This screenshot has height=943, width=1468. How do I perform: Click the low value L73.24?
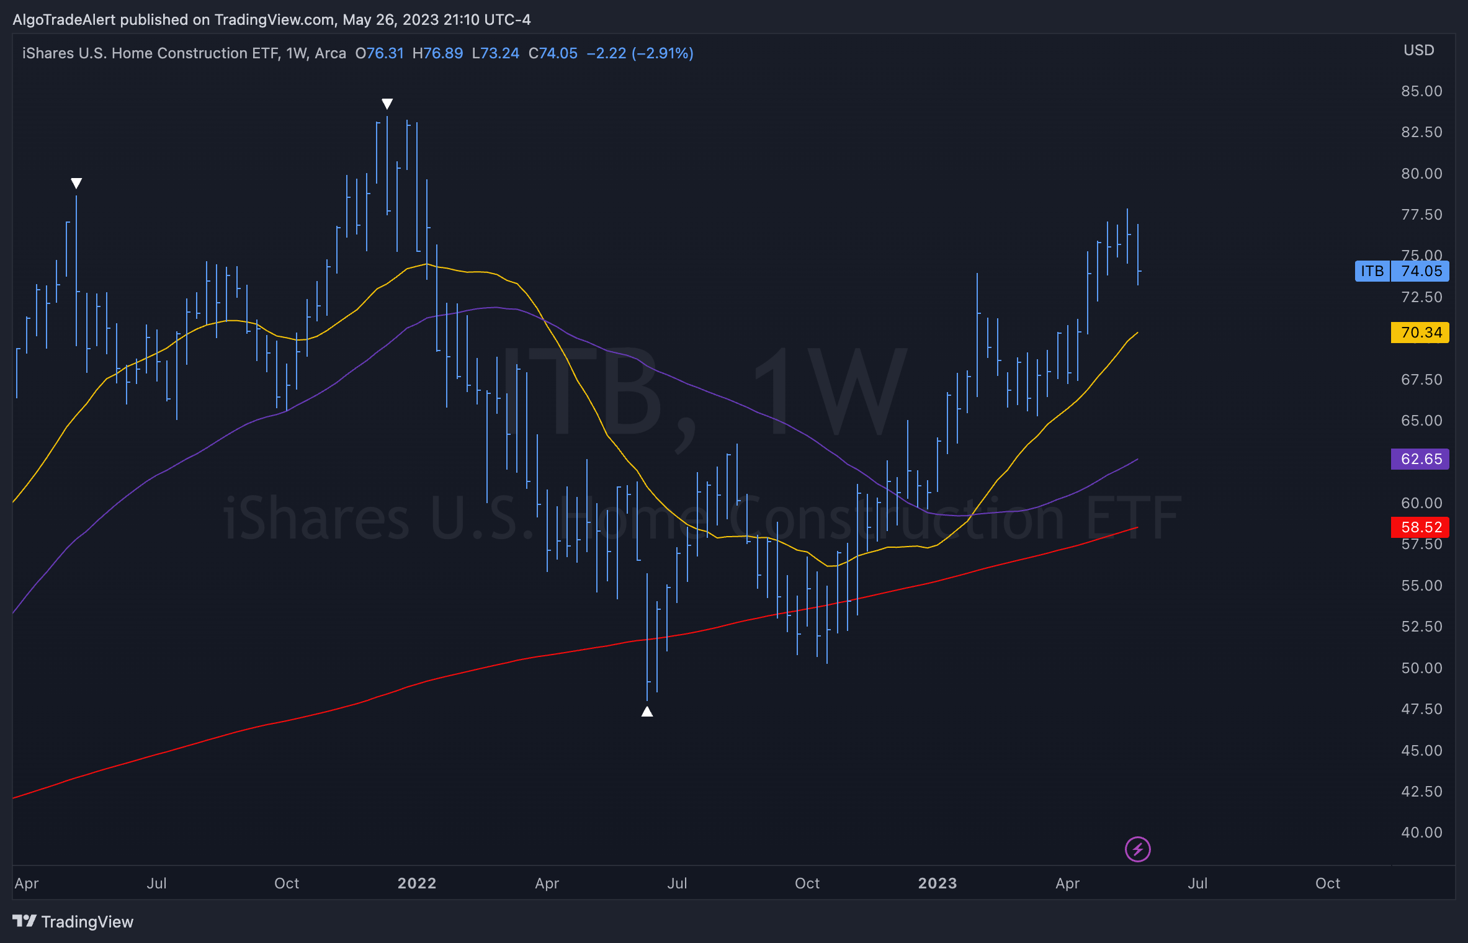pyautogui.click(x=495, y=53)
